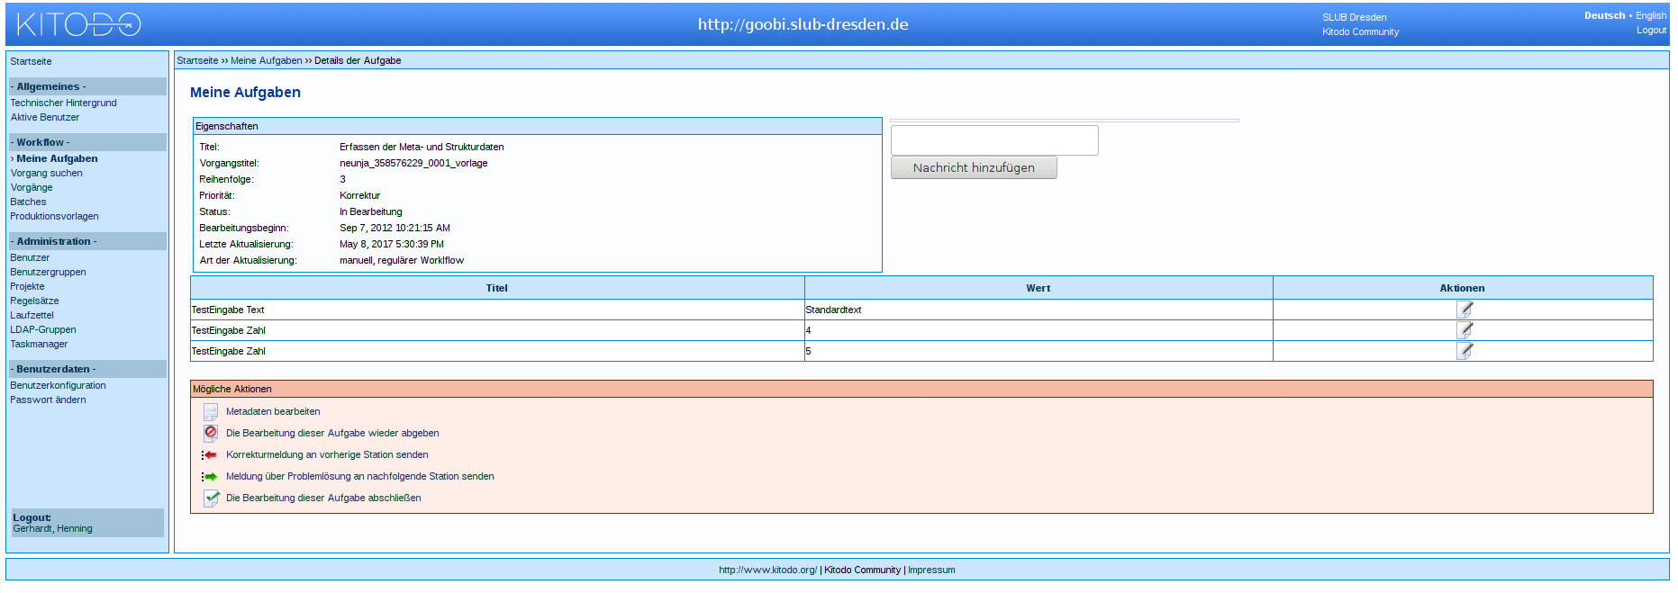The height and width of the screenshot is (593, 1678).
Task: Click the Aktionen column header
Action: coord(1463,288)
